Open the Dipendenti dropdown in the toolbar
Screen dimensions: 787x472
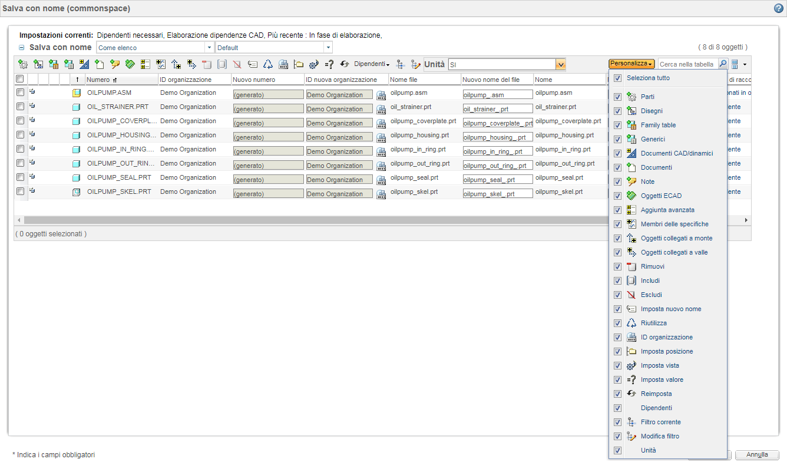tap(372, 64)
